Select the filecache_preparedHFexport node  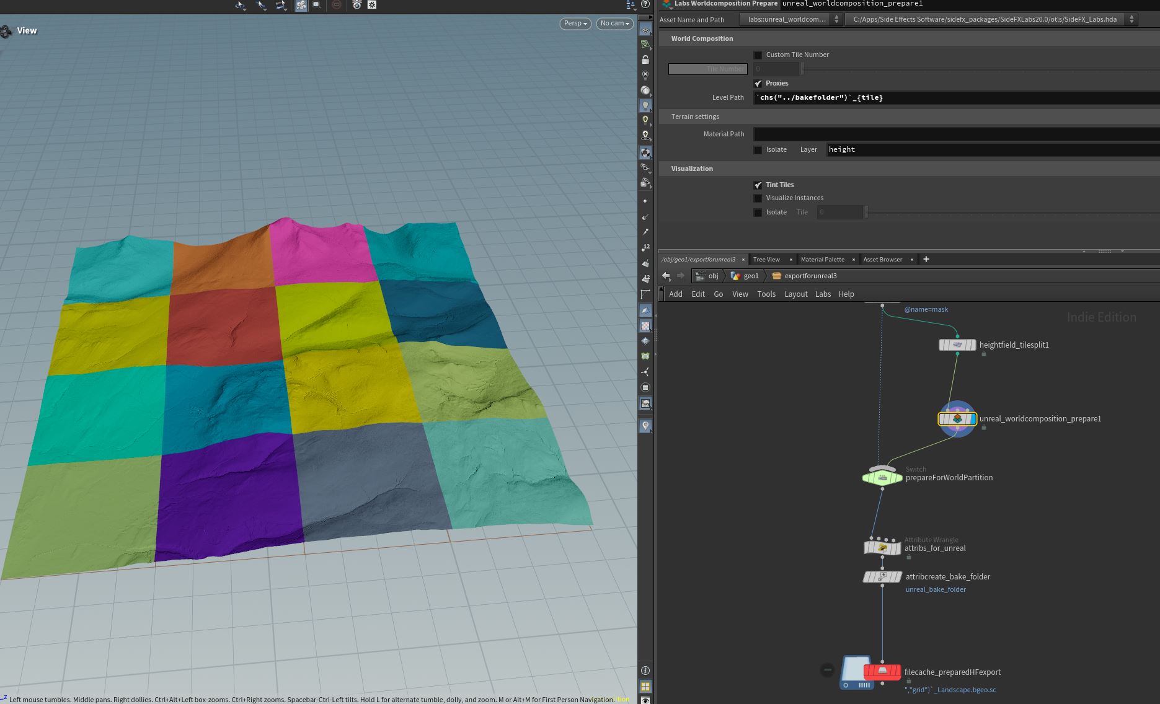pyautogui.click(x=882, y=672)
